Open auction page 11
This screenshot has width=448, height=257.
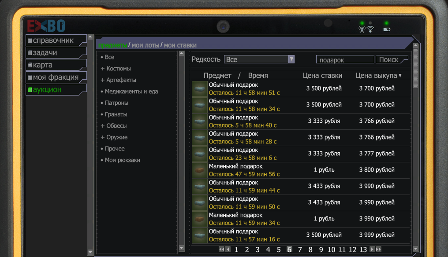click(342, 250)
